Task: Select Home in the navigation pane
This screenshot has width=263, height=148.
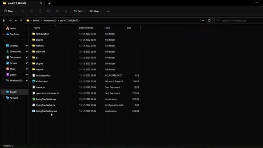Action: [11, 28]
